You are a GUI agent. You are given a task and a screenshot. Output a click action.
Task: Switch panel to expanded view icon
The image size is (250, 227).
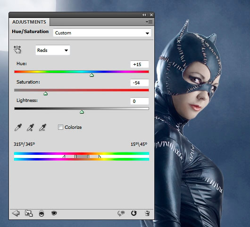(x=29, y=213)
